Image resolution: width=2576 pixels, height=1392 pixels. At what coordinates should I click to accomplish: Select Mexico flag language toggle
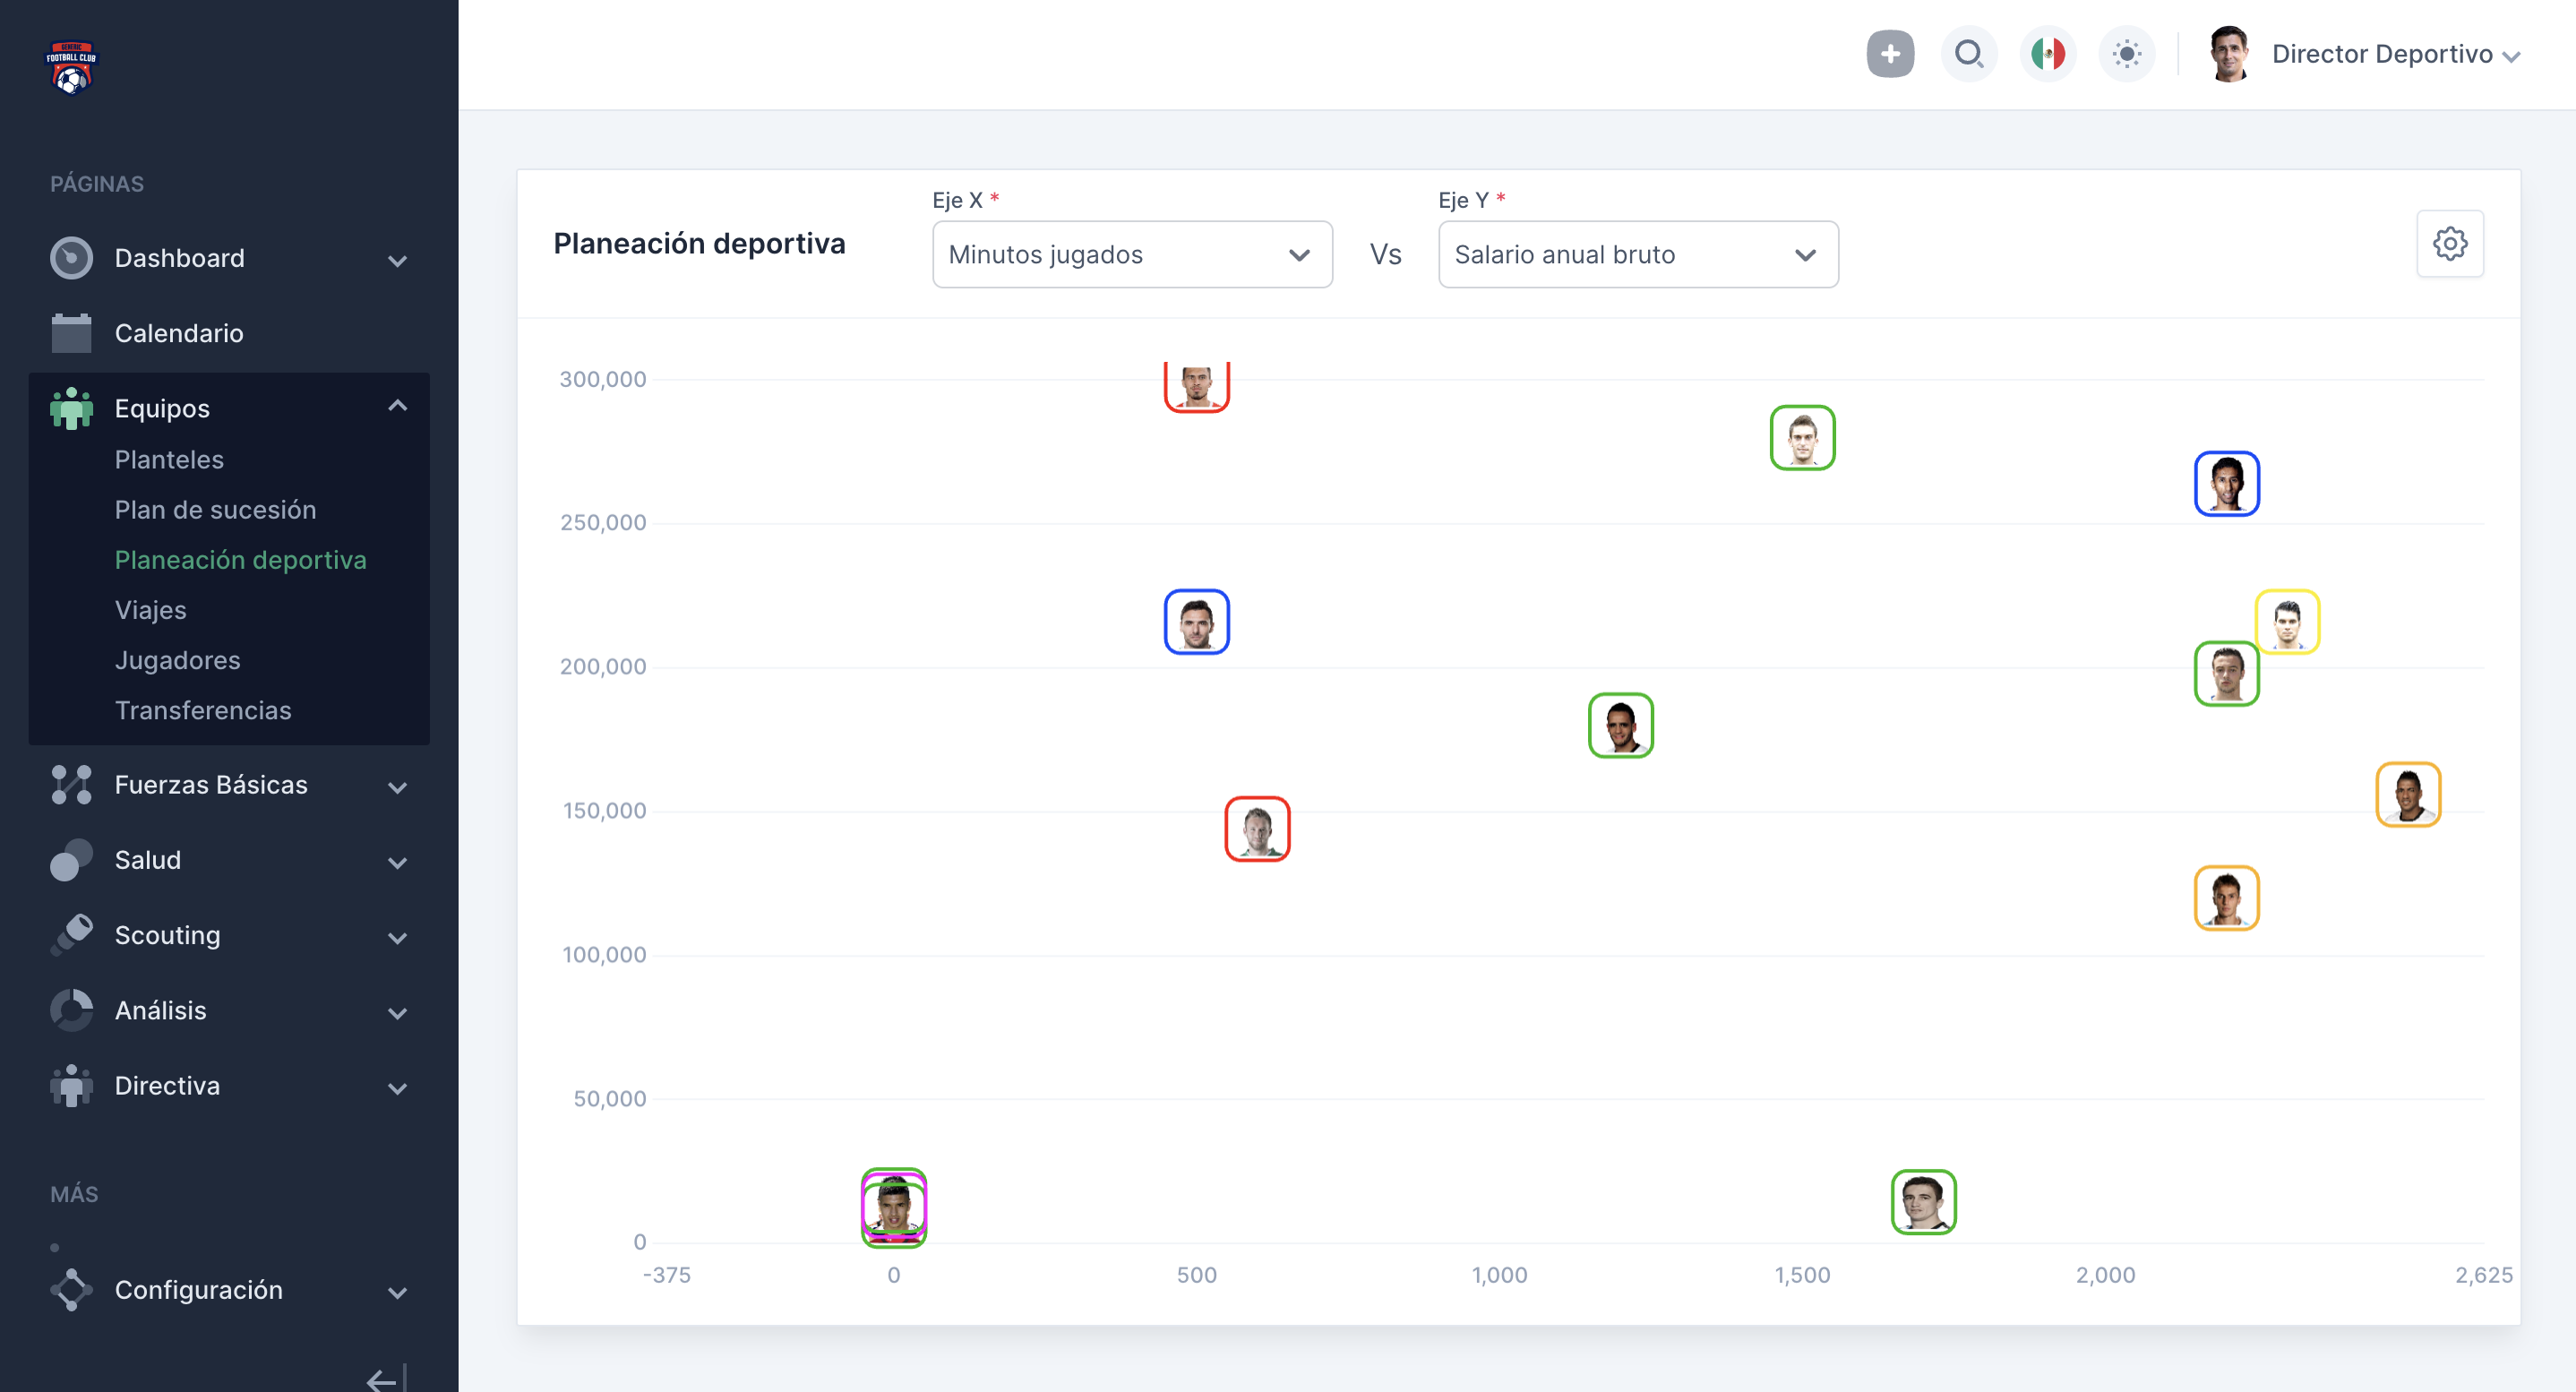coord(2045,55)
